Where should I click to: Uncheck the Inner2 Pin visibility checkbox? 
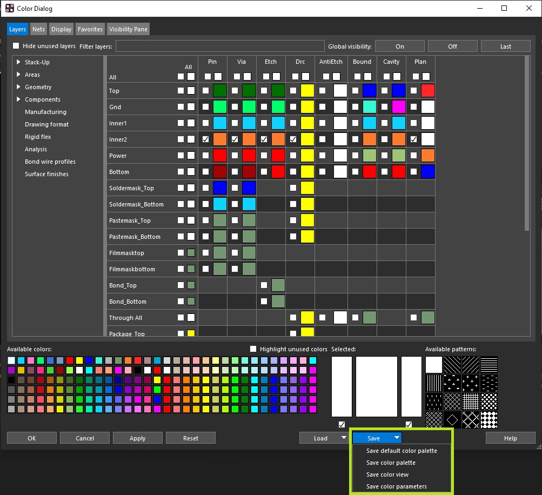(205, 139)
